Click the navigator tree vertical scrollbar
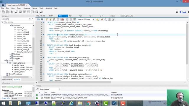The height and width of the screenshot is (106, 189). pyautogui.click(x=33, y=51)
